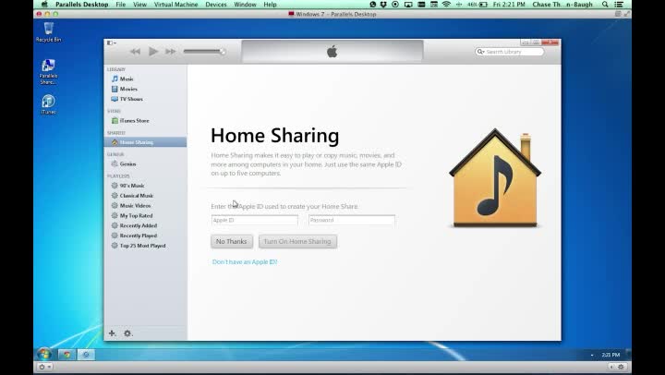This screenshot has width=665, height=375.
Task: Click the No Thanks button
Action: tap(232, 241)
